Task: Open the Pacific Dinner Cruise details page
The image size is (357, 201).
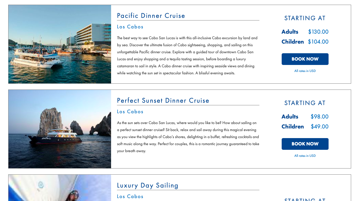Action: tap(151, 16)
